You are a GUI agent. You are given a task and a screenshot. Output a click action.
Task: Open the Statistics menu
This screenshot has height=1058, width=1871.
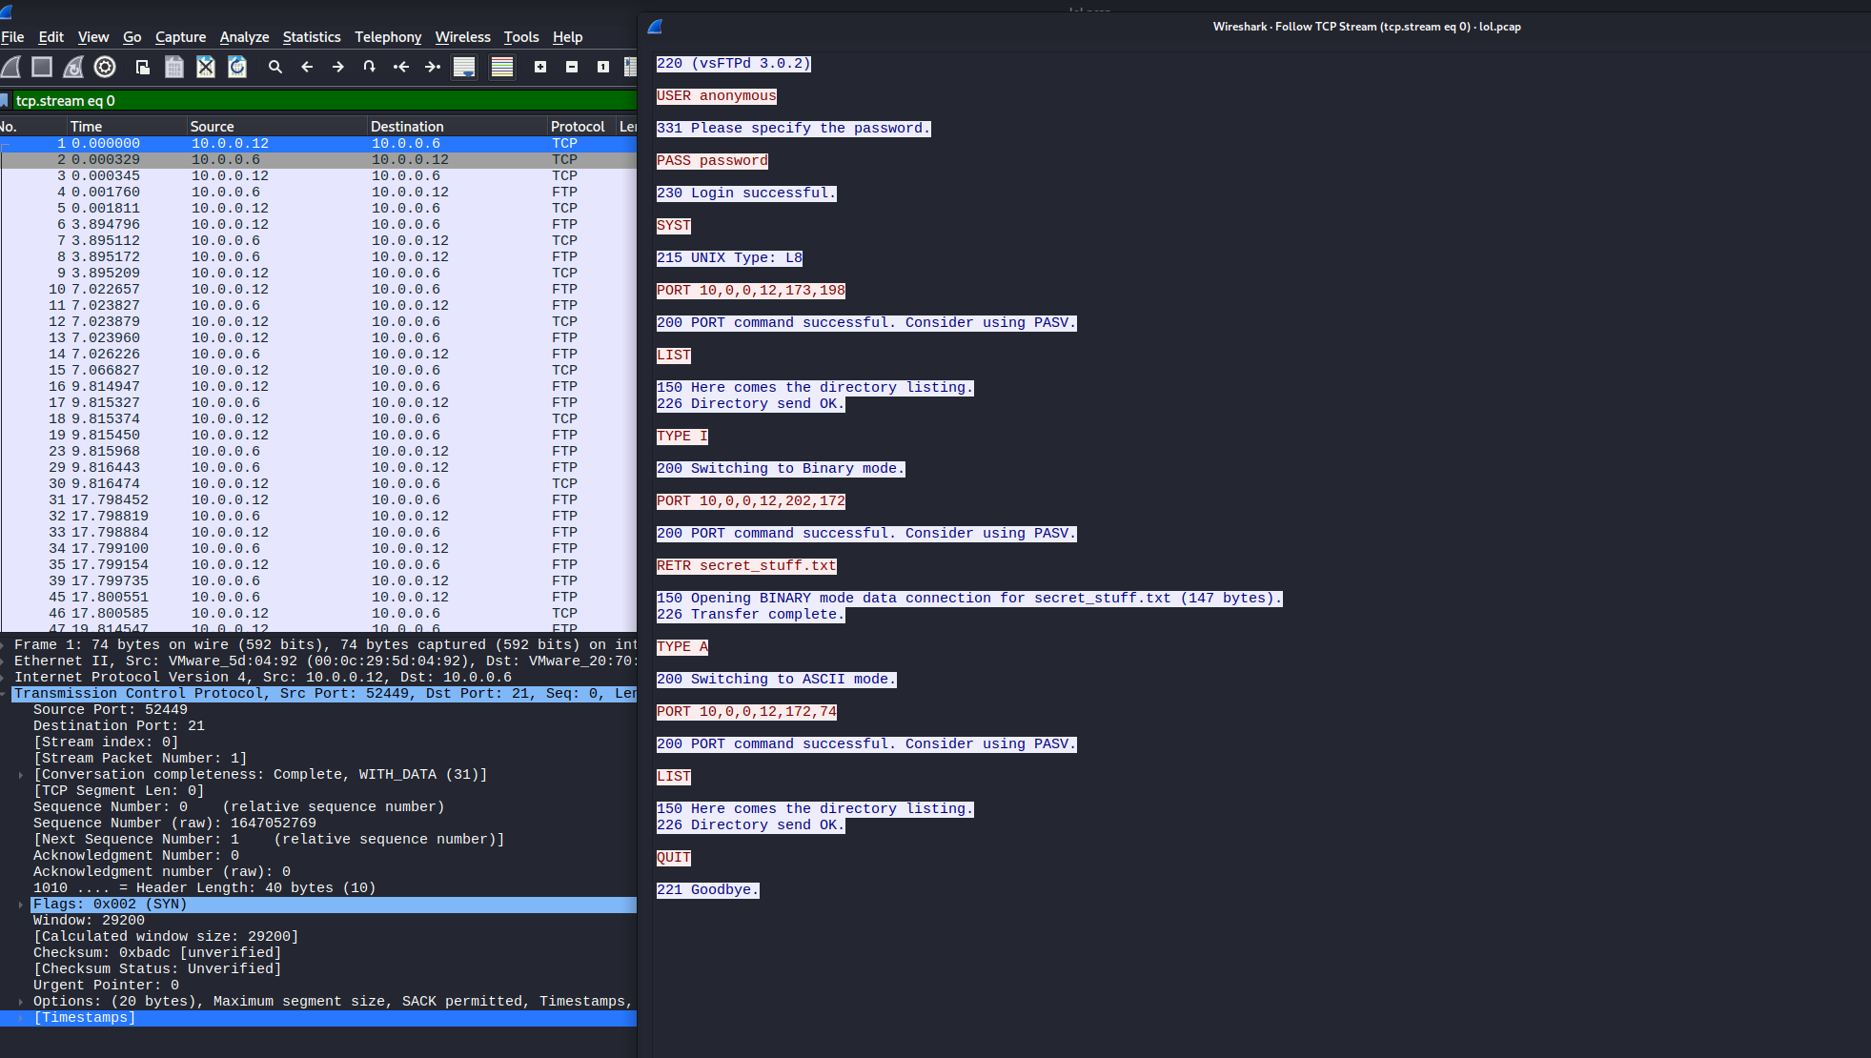pyautogui.click(x=311, y=37)
